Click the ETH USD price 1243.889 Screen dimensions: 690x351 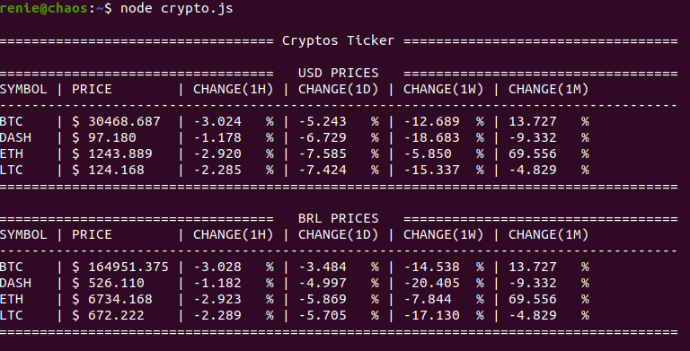coord(120,154)
